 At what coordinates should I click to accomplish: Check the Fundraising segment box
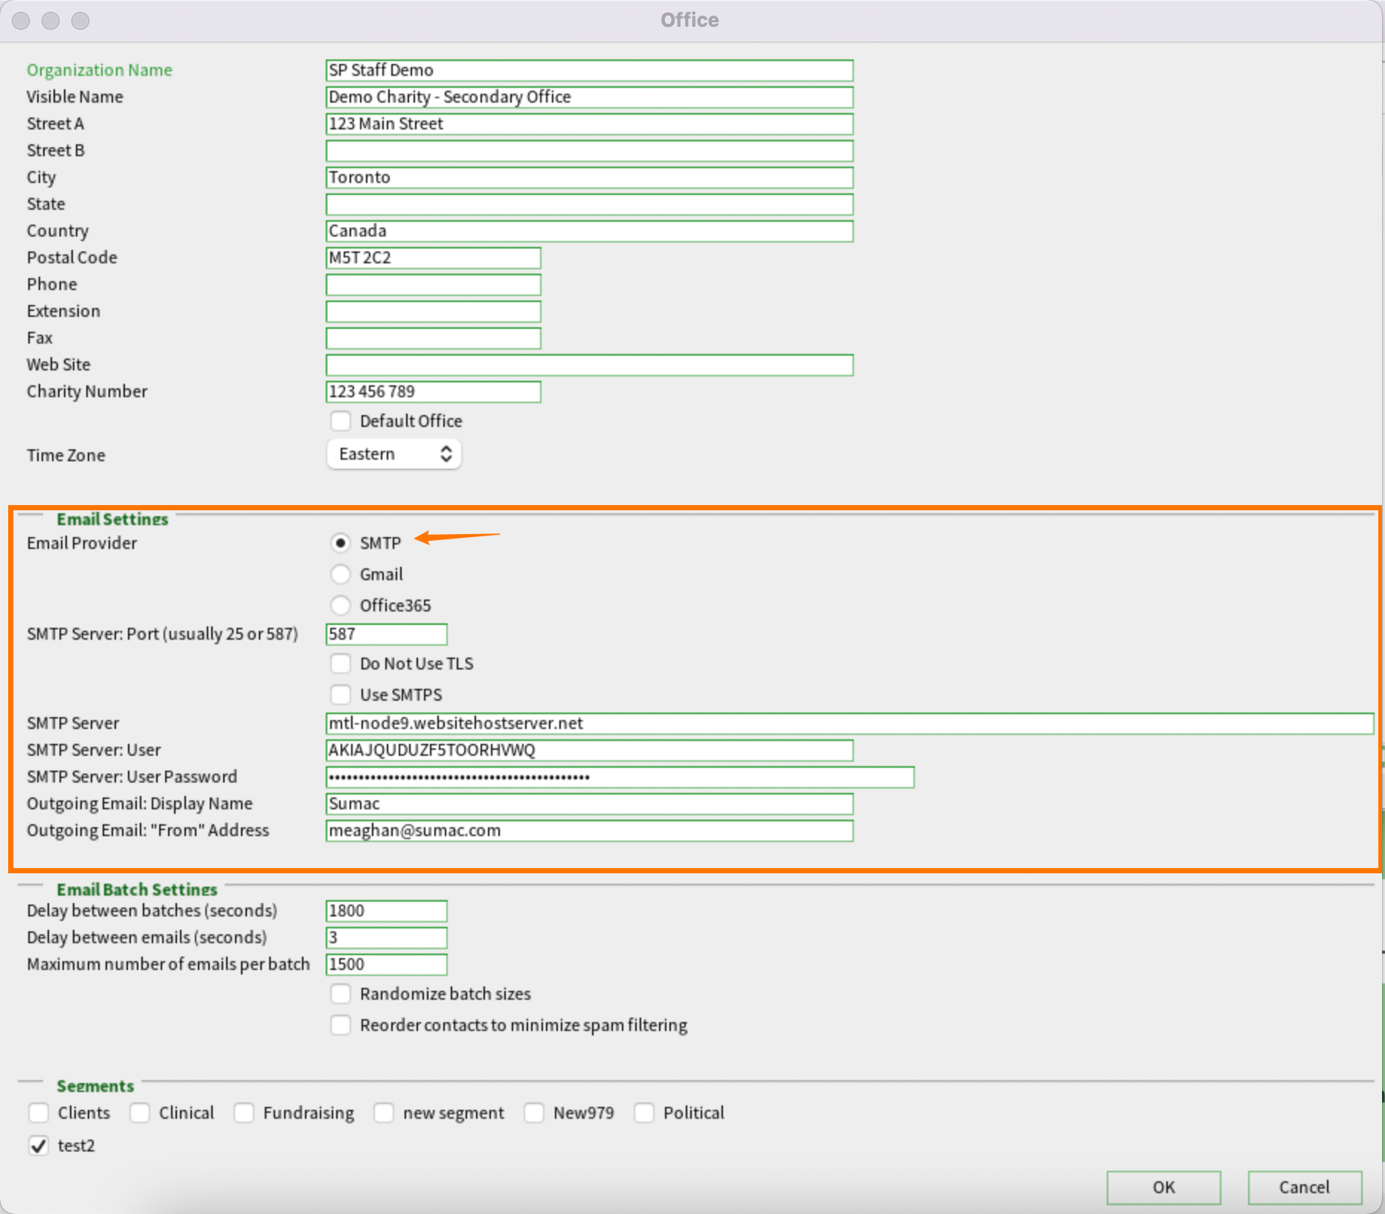click(244, 1113)
